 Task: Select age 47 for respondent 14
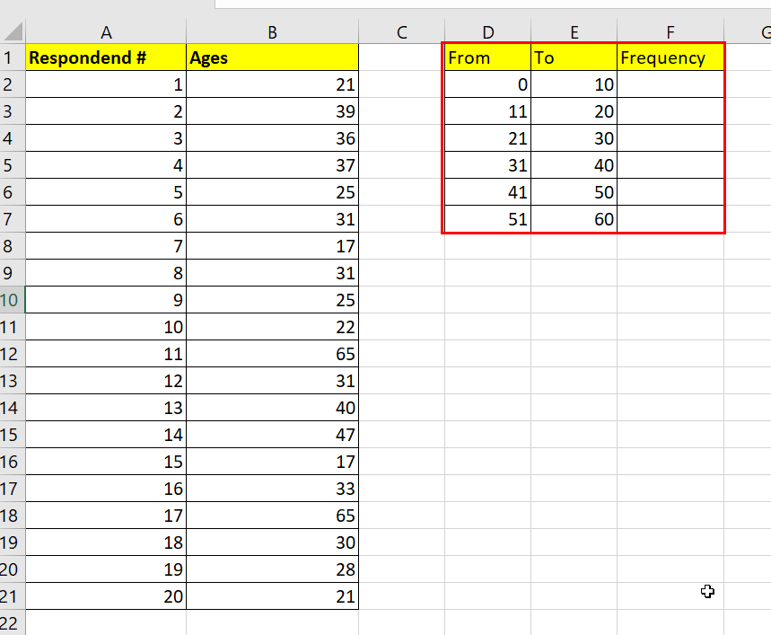click(272, 435)
